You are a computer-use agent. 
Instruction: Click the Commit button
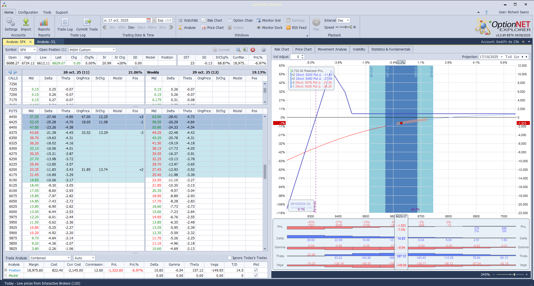(221, 50)
